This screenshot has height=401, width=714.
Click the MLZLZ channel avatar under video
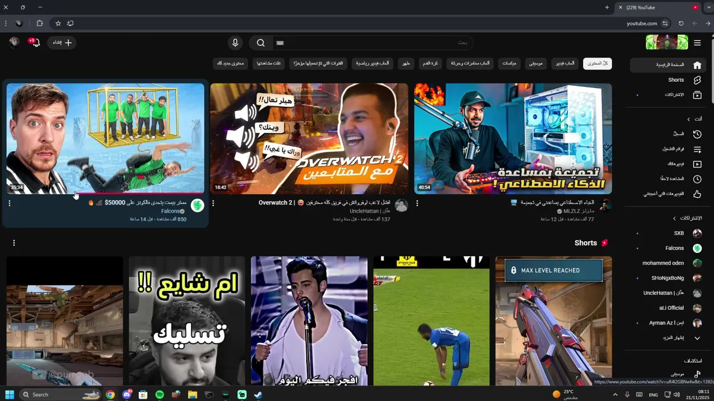pyautogui.click(x=605, y=206)
